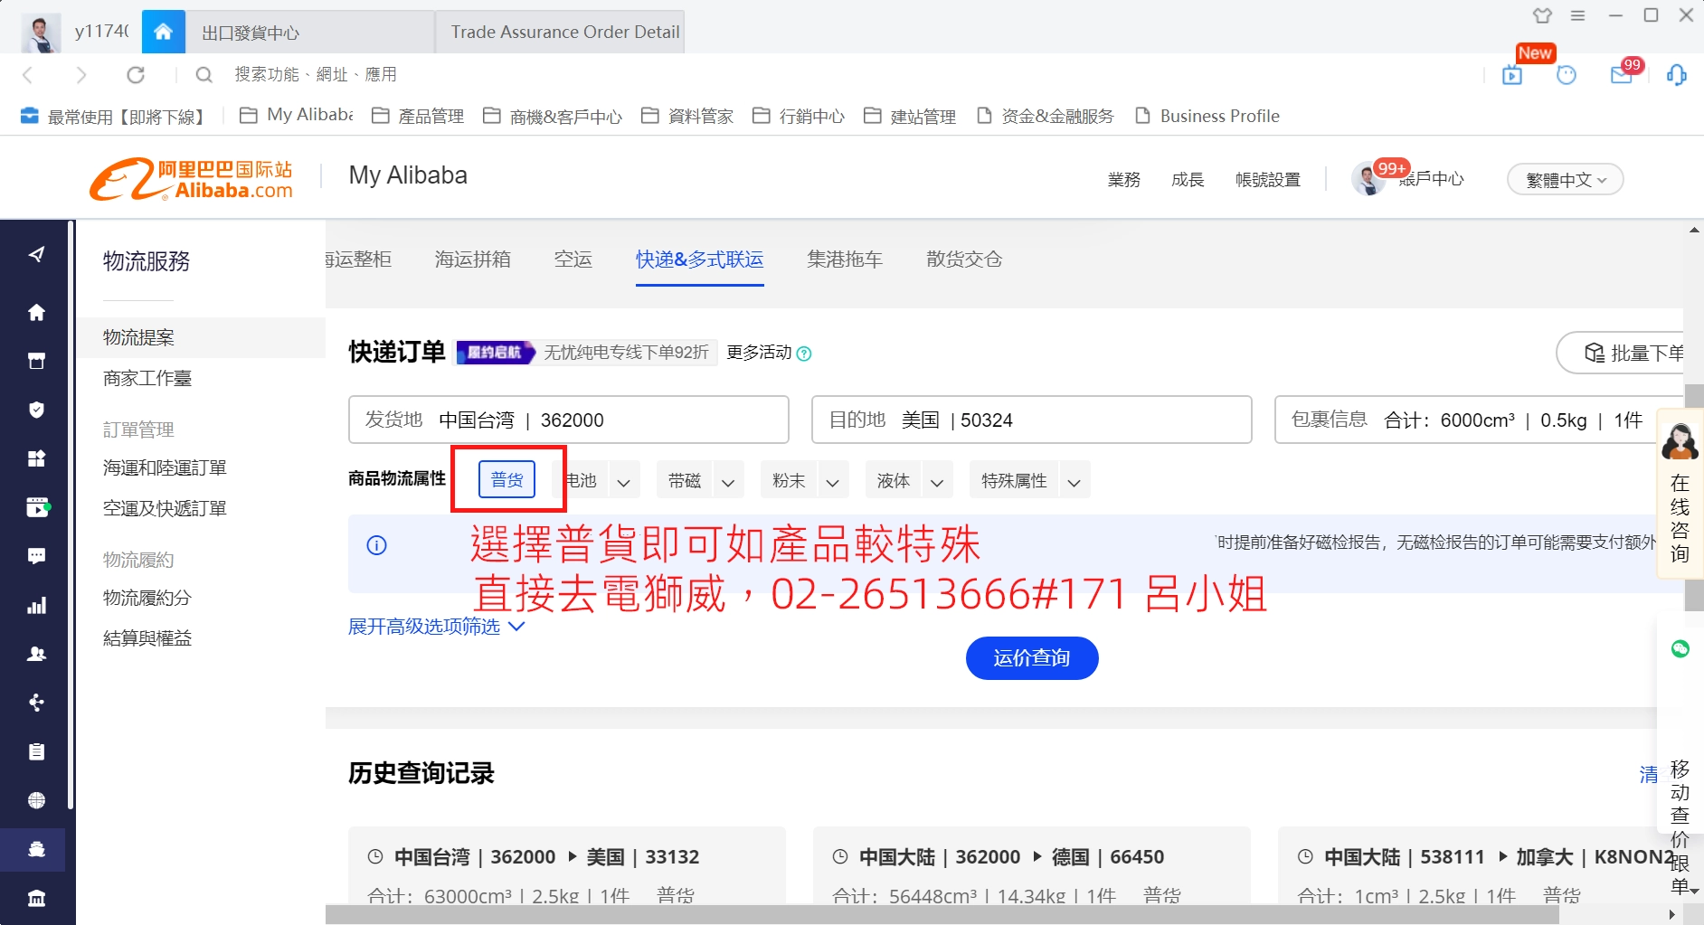1704x925 pixels.
Task: Expand the 电池 dropdown
Action: point(624,482)
